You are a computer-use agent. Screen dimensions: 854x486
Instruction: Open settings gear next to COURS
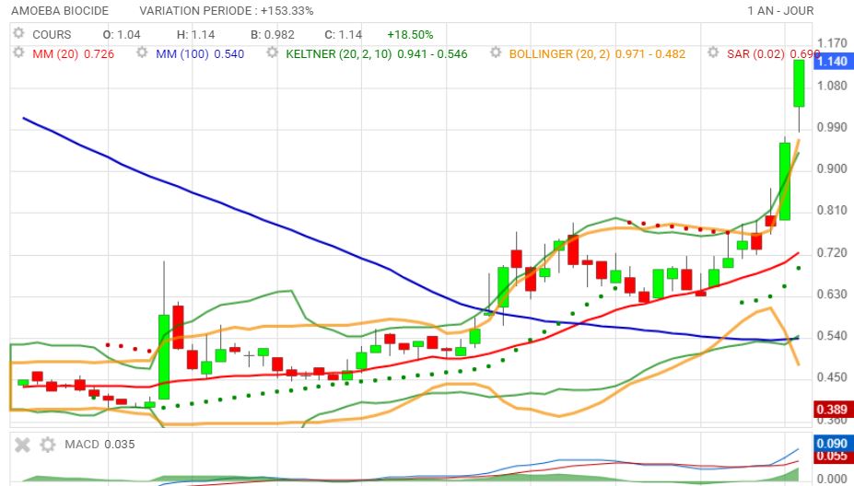pos(18,34)
